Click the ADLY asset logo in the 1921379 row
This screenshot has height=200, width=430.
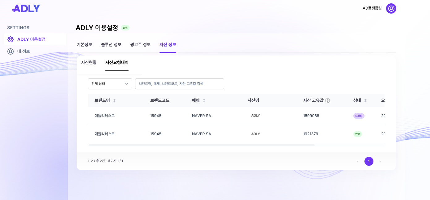point(255,134)
